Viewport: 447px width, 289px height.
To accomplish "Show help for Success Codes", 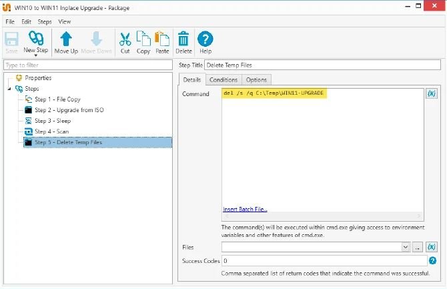I will (432, 260).
